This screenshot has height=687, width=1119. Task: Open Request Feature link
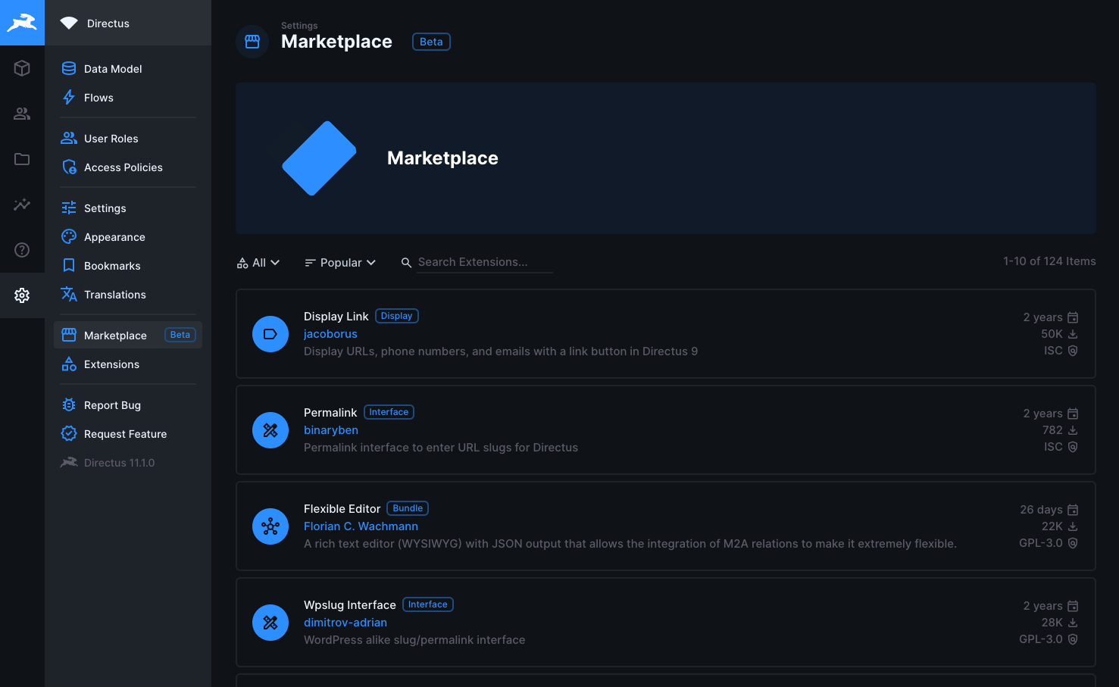(x=128, y=433)
